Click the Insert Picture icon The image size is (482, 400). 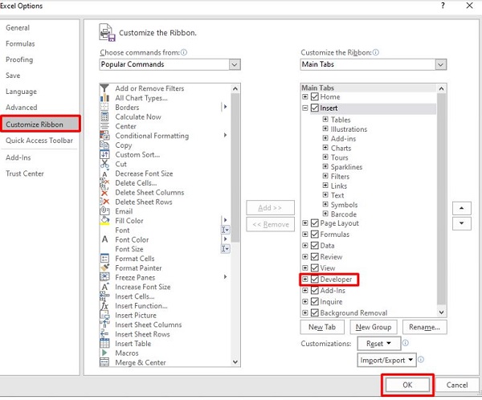tap(104, 315)
